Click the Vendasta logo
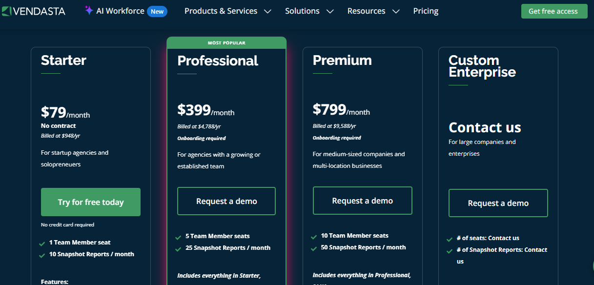 [x=34, y=11]
